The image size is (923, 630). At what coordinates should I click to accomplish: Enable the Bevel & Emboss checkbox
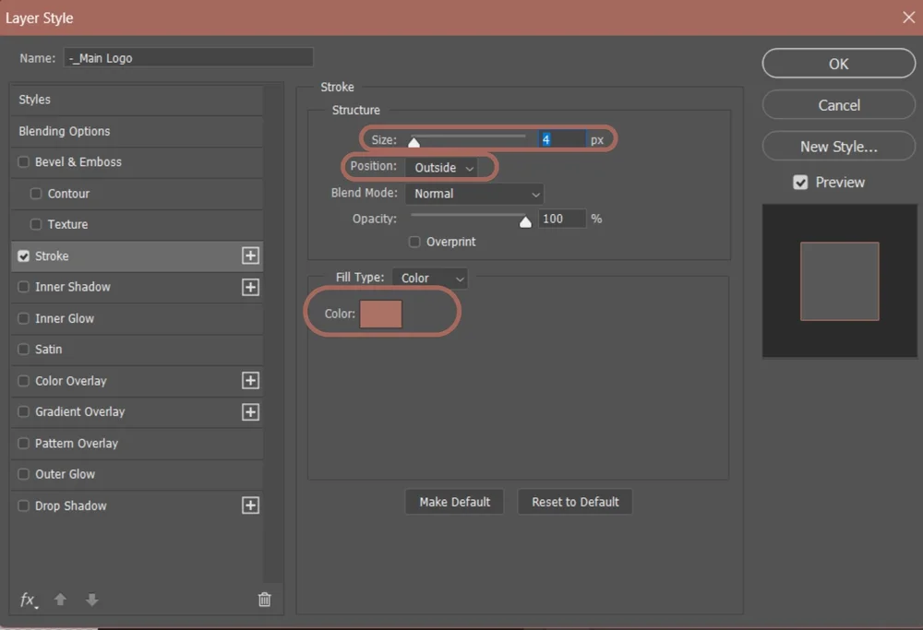pos(21,162)
